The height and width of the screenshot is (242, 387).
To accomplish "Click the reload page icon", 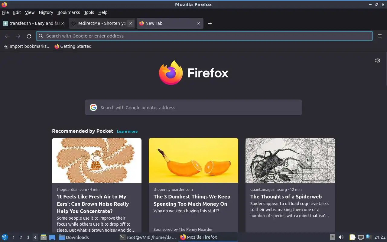I will point(29,36).
